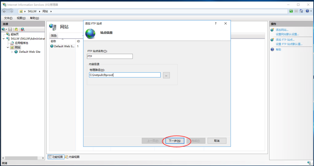Select the Default Web S... row in the sites list
This screenshot has width=314, height=166.
[63, 46]
